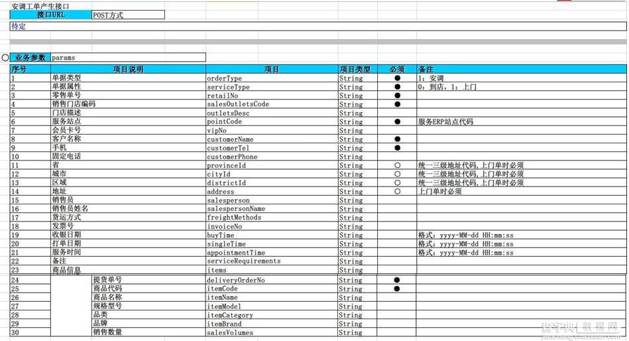
Task: Select the "提货单号" description cell
Action: (149, 280)
